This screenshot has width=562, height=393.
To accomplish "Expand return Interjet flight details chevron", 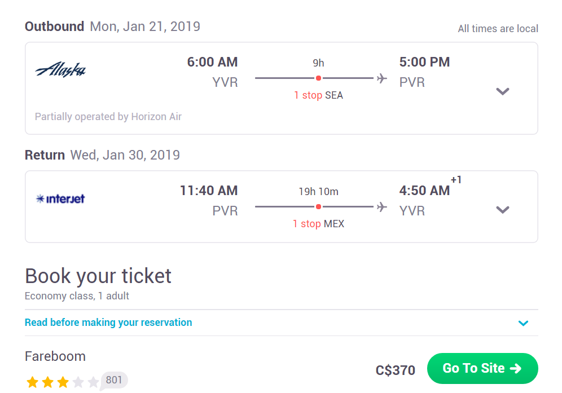I will tap(503, 210).
